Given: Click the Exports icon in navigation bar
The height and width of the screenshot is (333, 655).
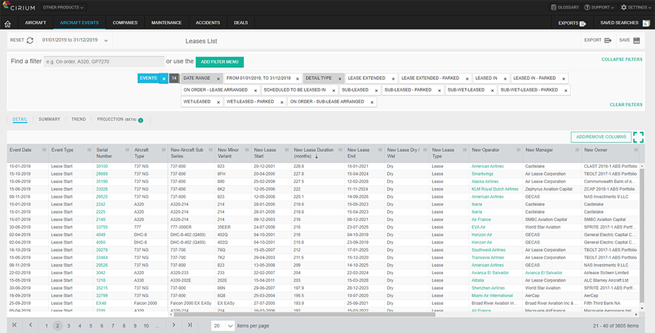Looking at the screenshot, I should [582, 23].
